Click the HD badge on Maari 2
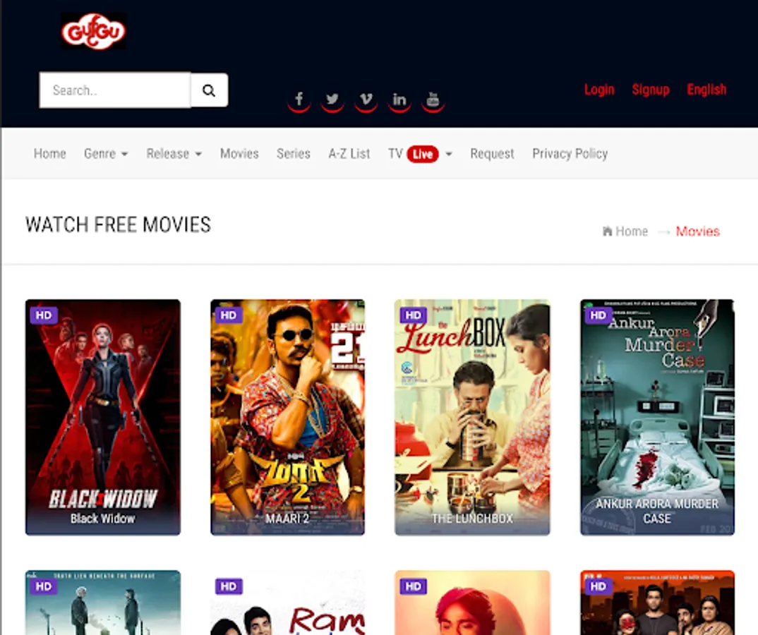This screenshot has height=635, width=758. click(x=228, y=315)
